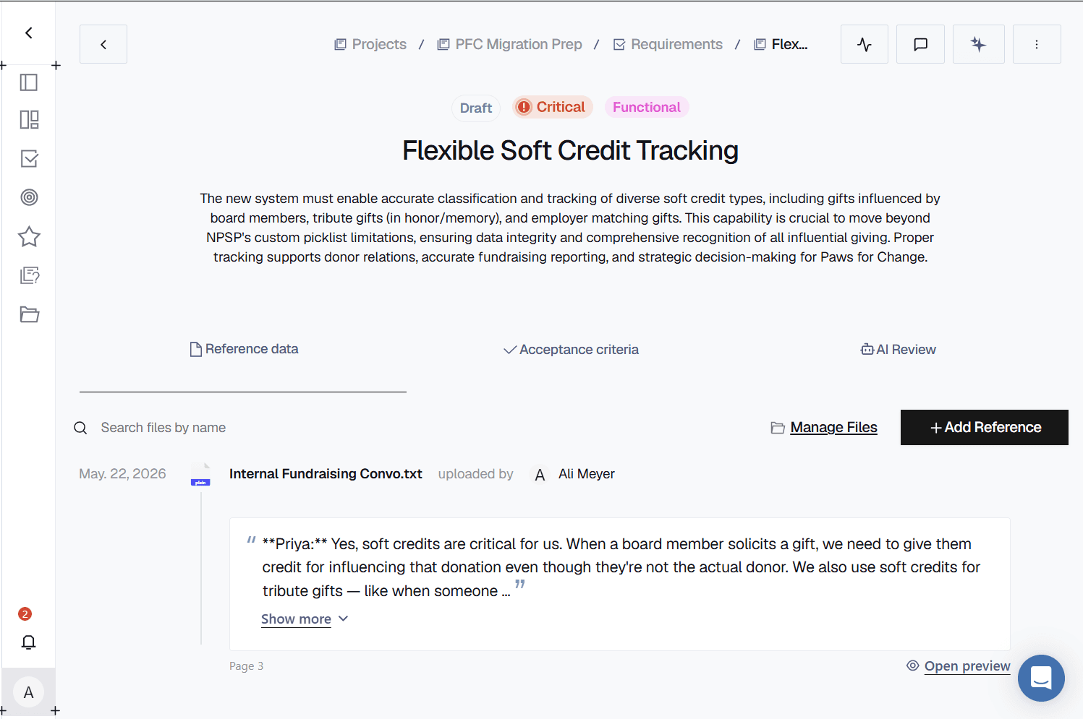Open the folder icon in left sidebar

tap(29, 314)
